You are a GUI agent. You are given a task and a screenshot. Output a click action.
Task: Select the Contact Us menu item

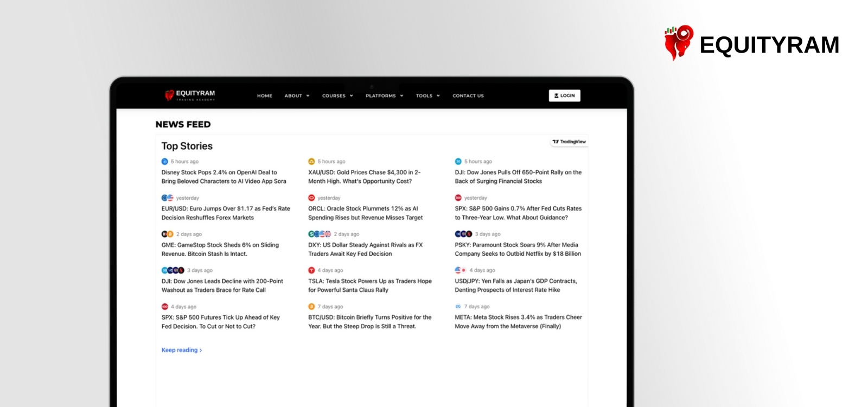468,96
